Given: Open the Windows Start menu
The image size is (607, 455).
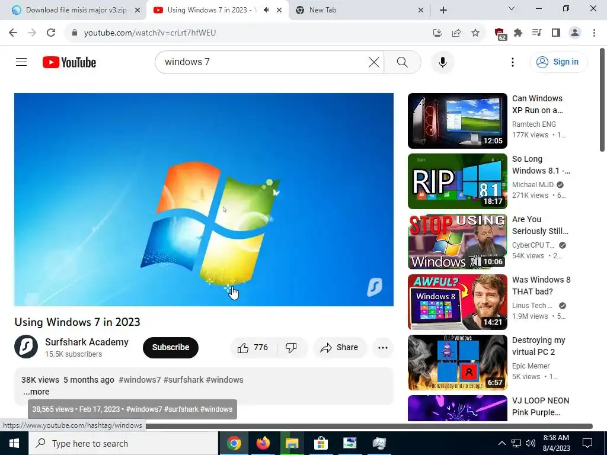Looking at the screenshot, I should coord(14,443).
